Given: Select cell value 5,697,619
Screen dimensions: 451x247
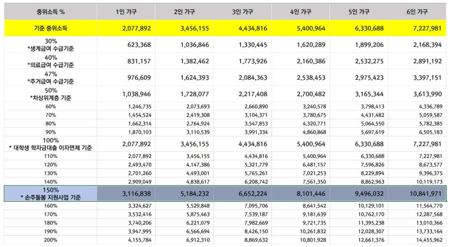Looking at the screenshot, I should click(373, 132).
